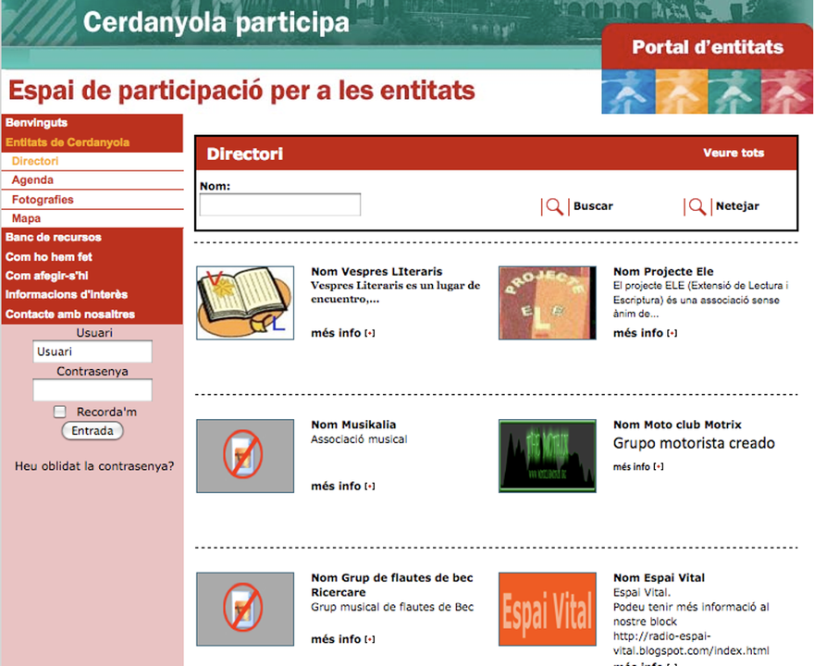Screen dimensions: 814x666
Task: Click the magnifier icon beside Buscar
Action: [x=554, y=206]
